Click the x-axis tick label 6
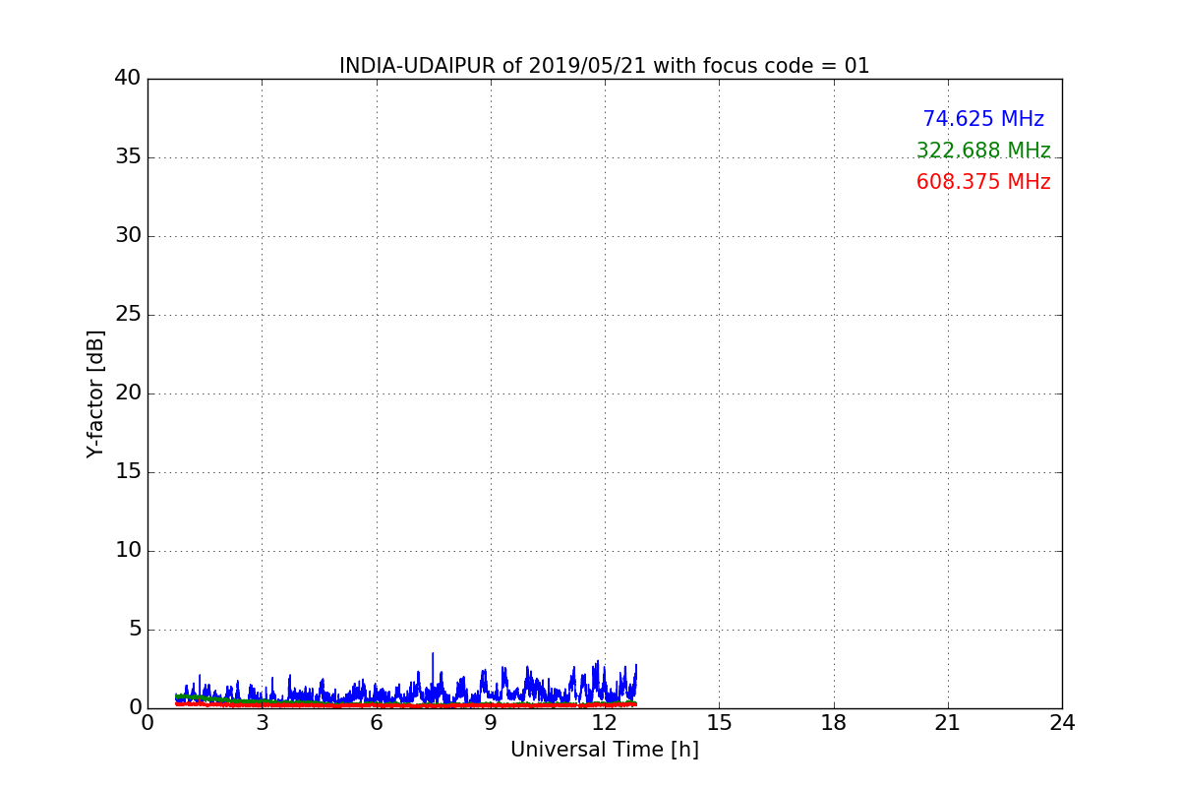The image size is (1180, 787). (376, 723)
